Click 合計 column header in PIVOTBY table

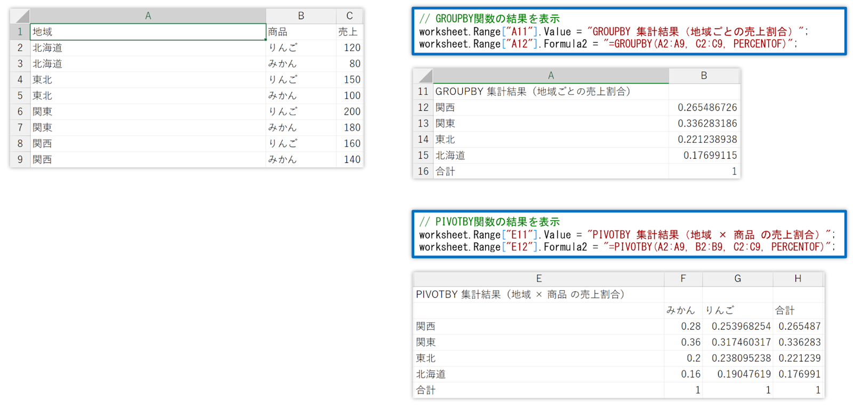(x=798, y=310)
